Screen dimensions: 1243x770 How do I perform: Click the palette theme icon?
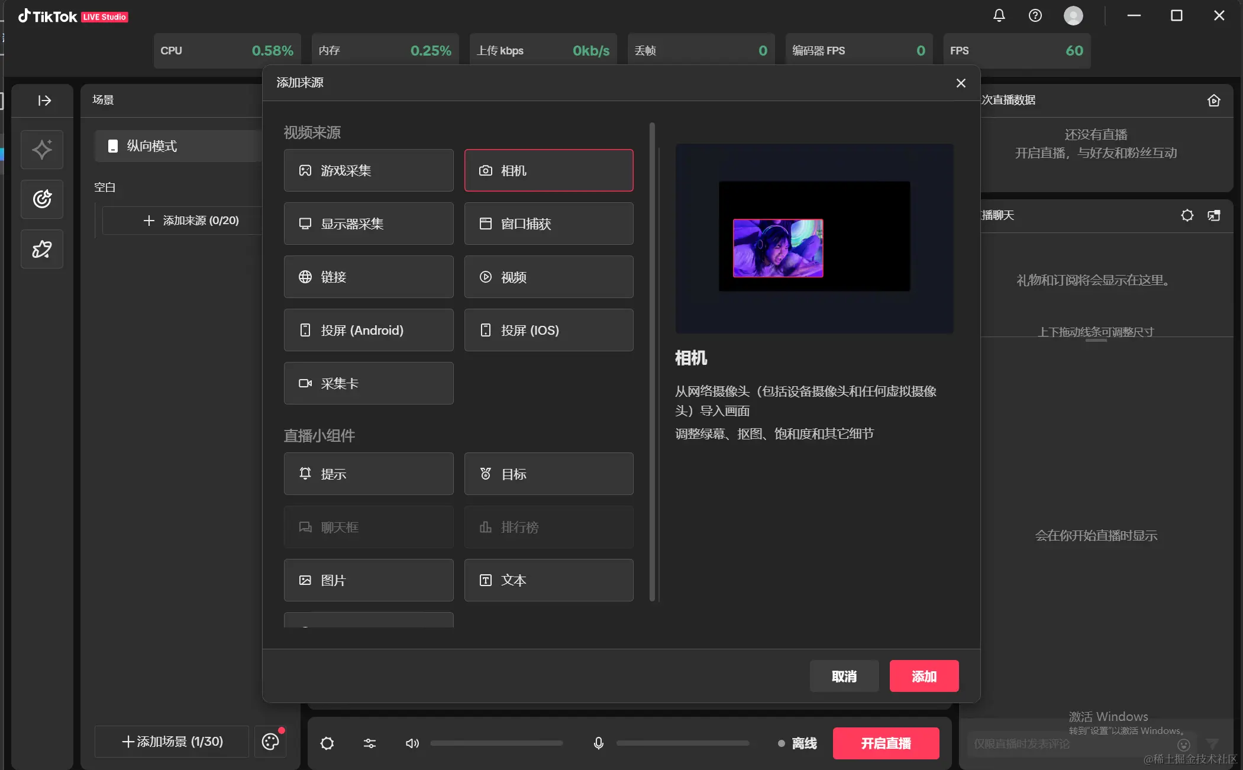coord(270,742)
